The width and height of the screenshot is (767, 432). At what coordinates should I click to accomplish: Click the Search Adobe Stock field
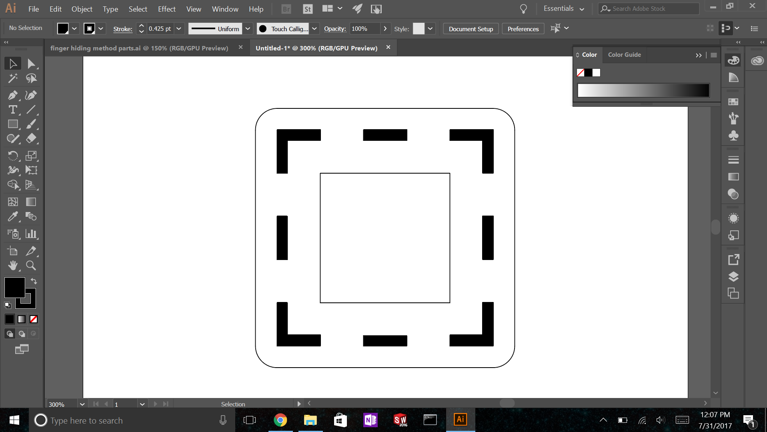(649, 8)
